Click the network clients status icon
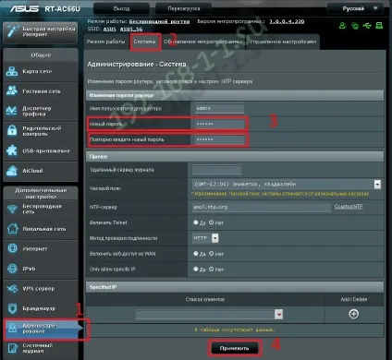392x360 pixels. point(355,26)
